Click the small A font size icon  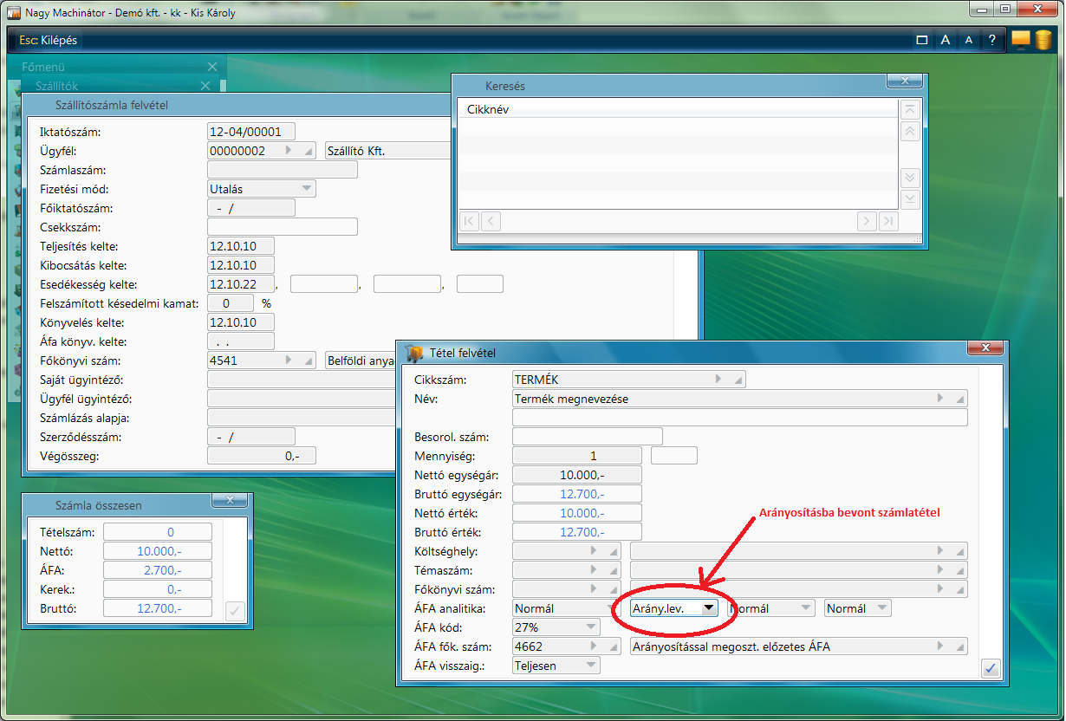click(x=969, y=40)
